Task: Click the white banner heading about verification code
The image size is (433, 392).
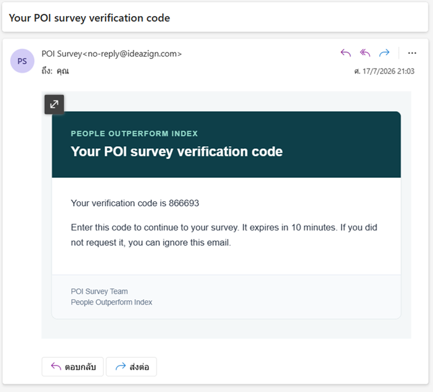Action: click(x=177, y=152)
